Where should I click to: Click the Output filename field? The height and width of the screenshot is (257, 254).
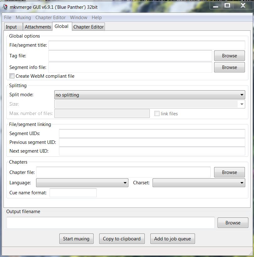coord(111,223)
